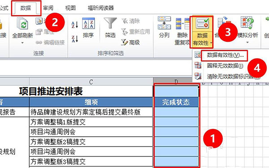Click 重新应用 filter button
The image size is (269, 168).
(135, 32)
